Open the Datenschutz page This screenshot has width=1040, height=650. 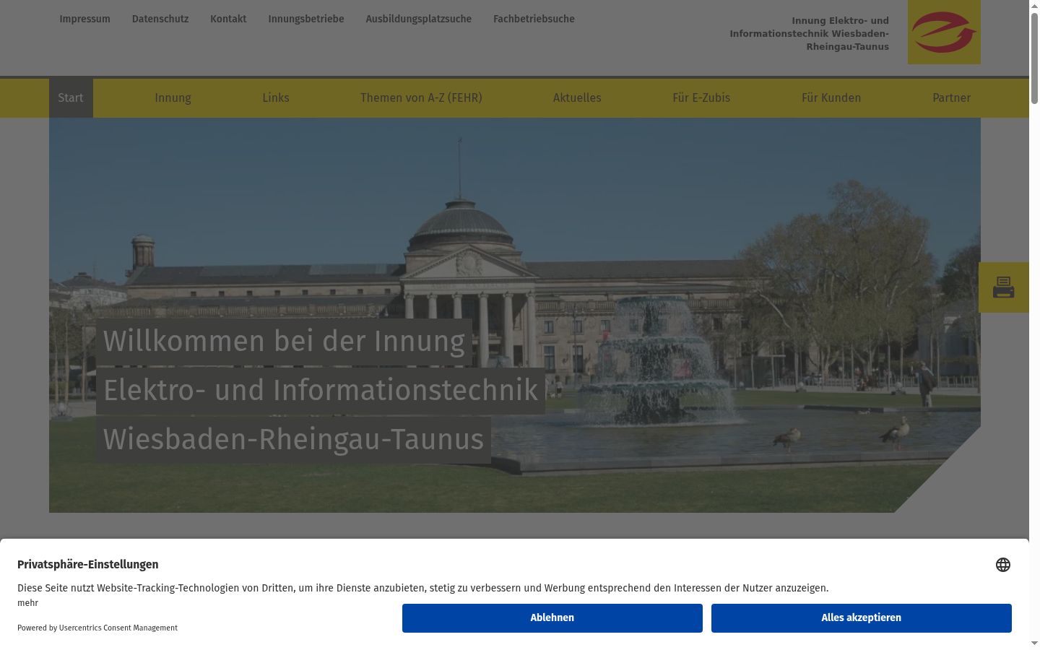point(160,19)
